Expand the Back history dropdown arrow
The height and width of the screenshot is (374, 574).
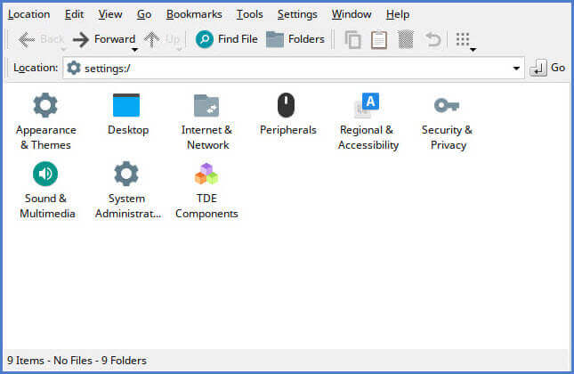63,50
